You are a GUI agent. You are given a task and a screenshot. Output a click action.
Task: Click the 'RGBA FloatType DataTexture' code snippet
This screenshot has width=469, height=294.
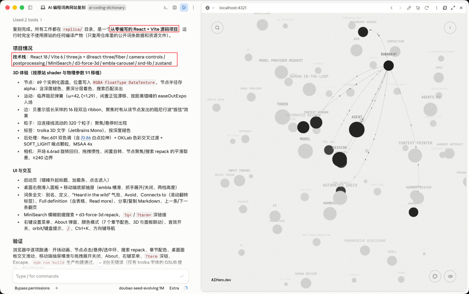click(124, 82)
